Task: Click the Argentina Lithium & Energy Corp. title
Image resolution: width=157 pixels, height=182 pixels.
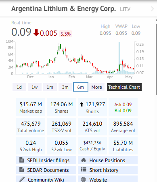Action: click(63, 9)
